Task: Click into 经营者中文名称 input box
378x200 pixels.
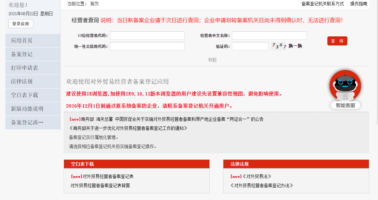Action: pos(269,36)
